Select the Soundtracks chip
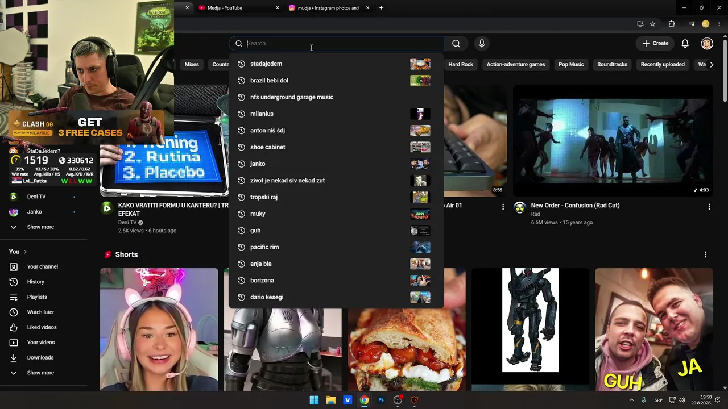The height and width of the screenshot is (409, 728). [612, 65]
